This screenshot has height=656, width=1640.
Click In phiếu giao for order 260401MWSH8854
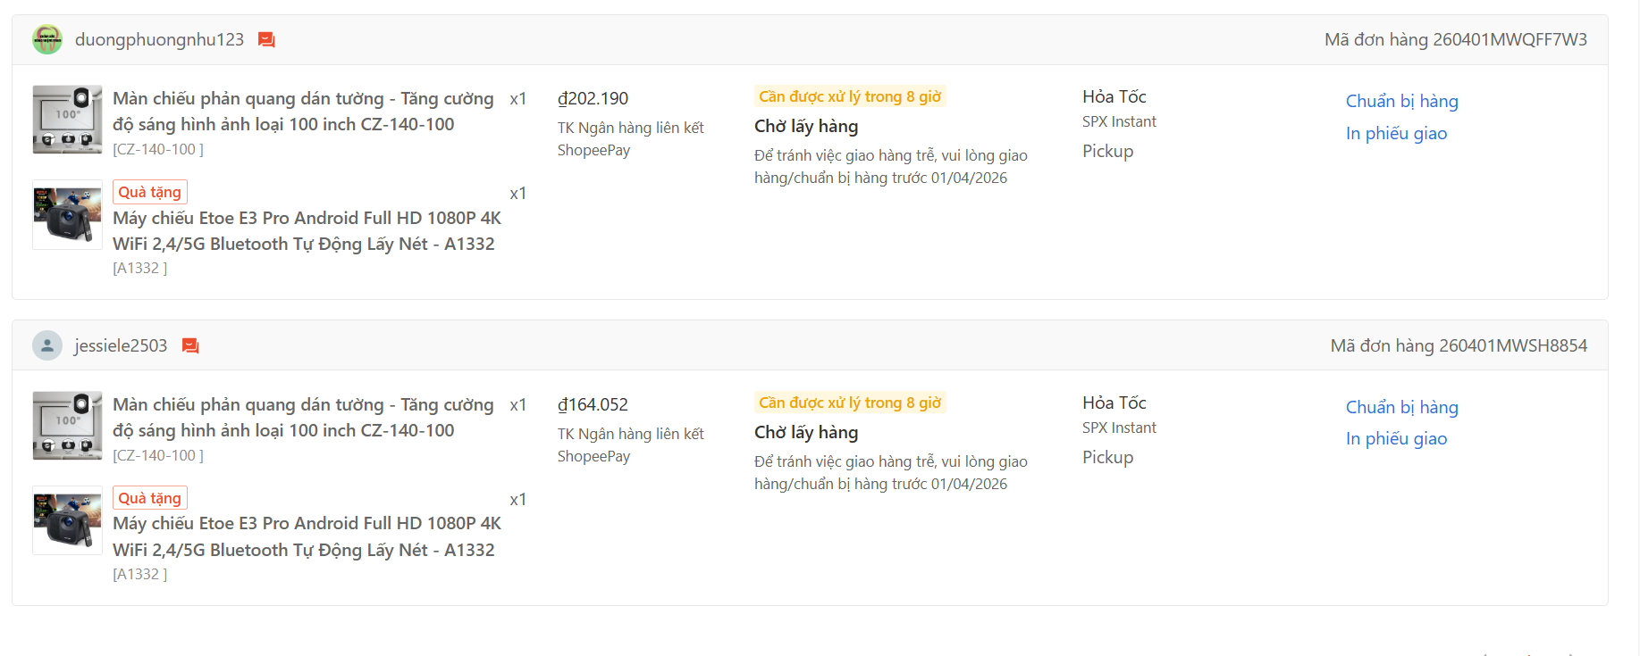click(1396, 438)
